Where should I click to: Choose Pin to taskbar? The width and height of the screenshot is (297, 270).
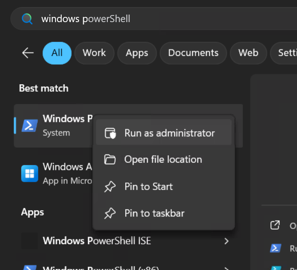click(x=164, y=213)
